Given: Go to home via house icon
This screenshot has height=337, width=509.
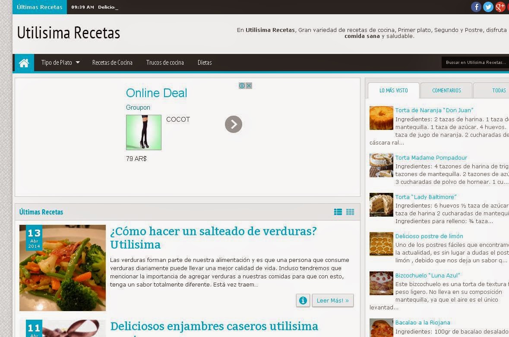Looking at the screenshot, I should coord(24,63).
